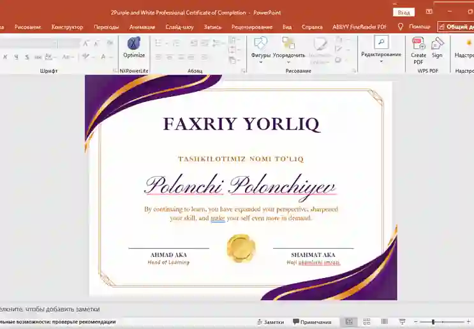Switch to Normal view icon
Viewport: 474px width, 329px height.
point(349,322)
